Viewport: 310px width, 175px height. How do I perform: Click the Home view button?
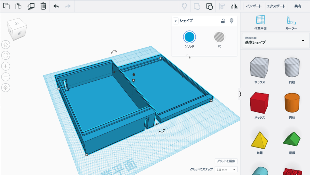[x=6, y=45]
